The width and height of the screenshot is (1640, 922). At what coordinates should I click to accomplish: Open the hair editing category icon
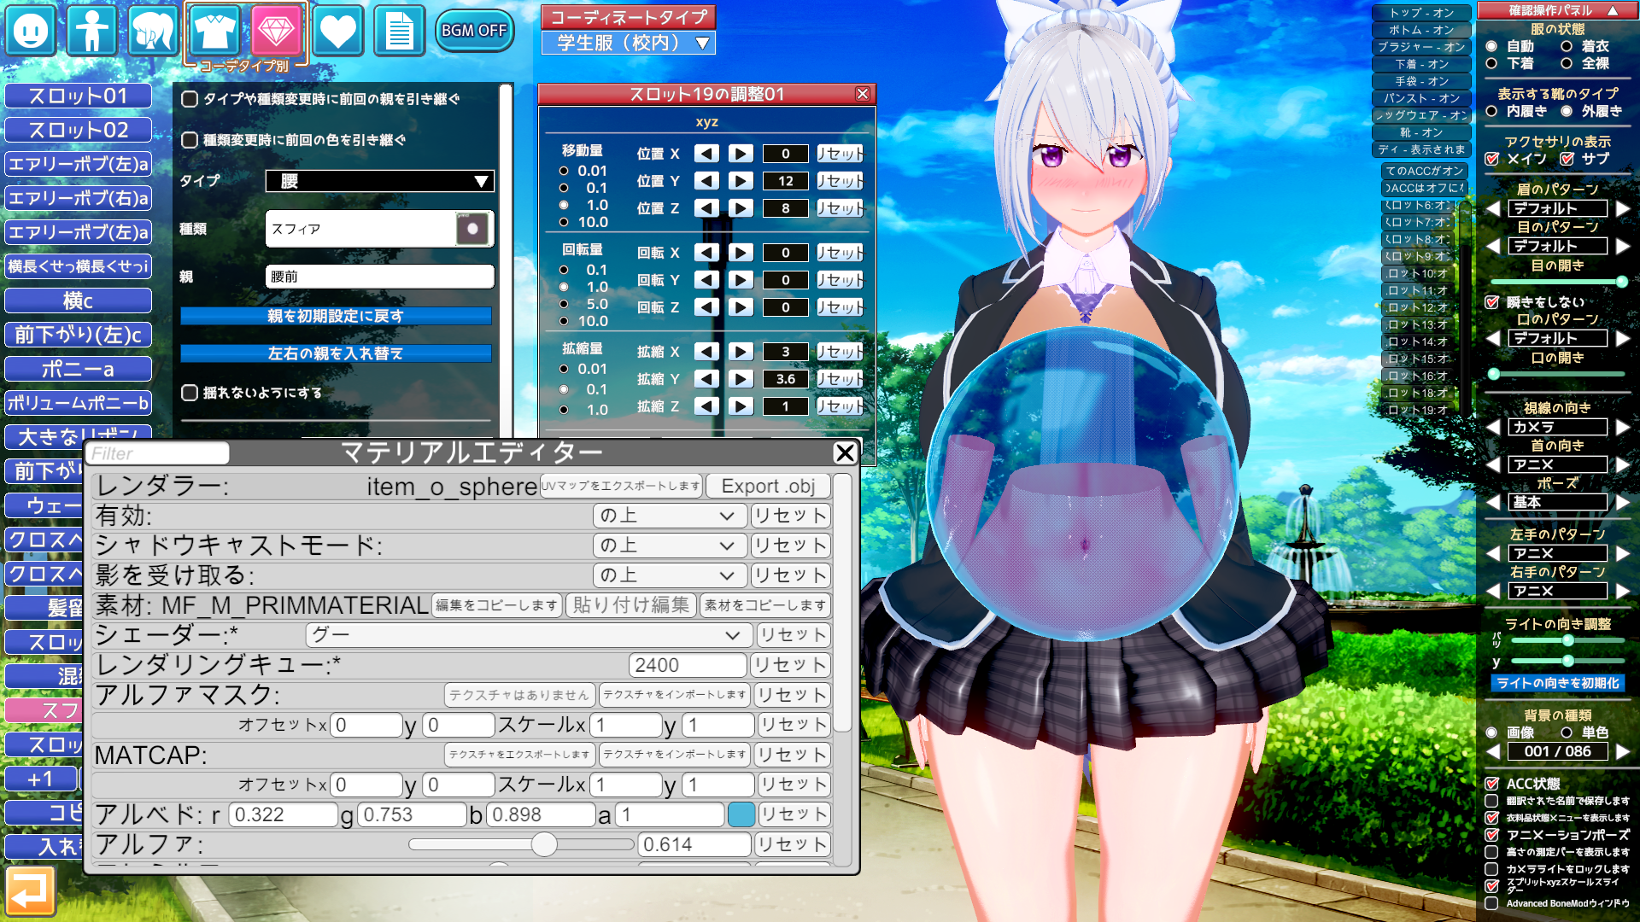(153, 31)
